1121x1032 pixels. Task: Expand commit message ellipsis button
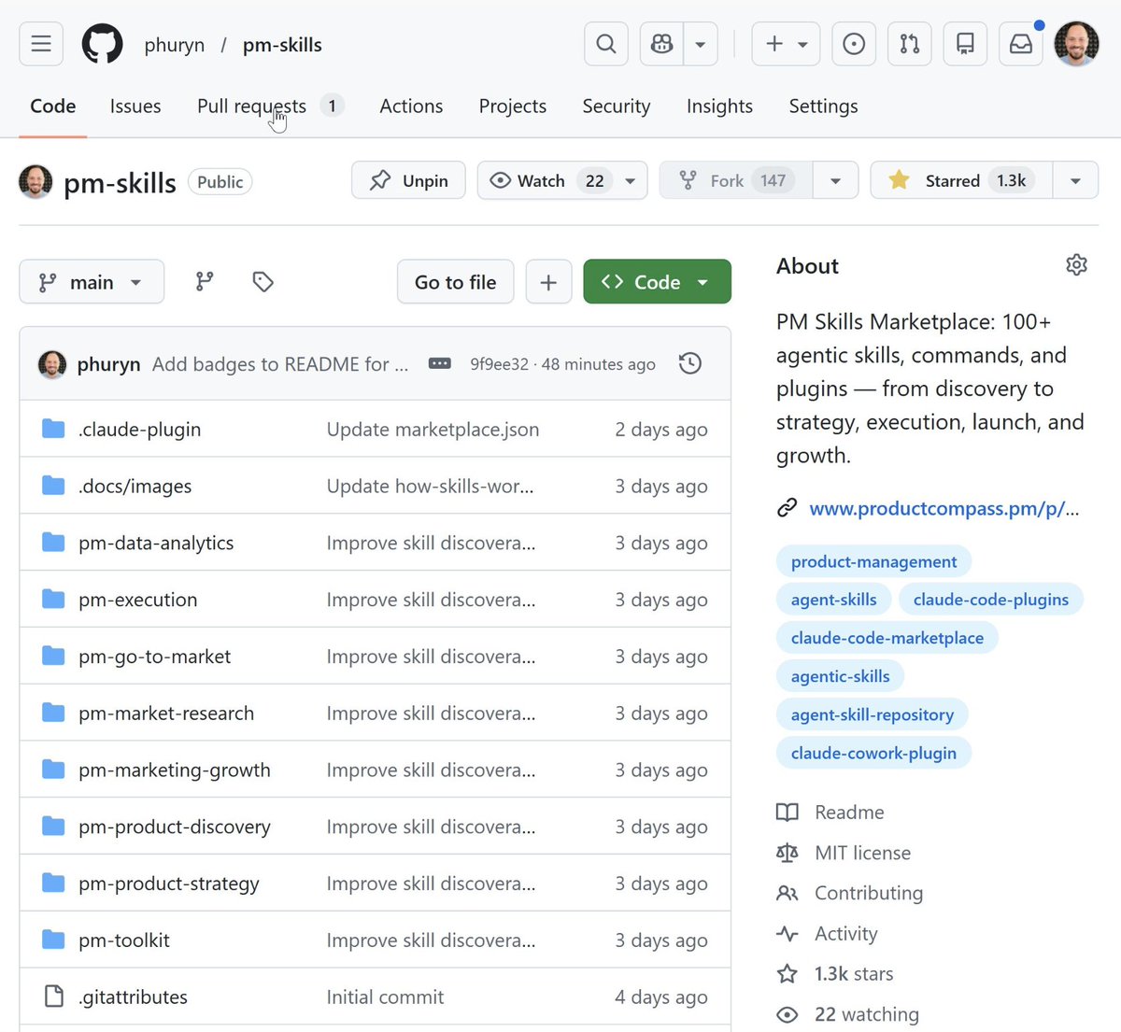coord(440,363)
